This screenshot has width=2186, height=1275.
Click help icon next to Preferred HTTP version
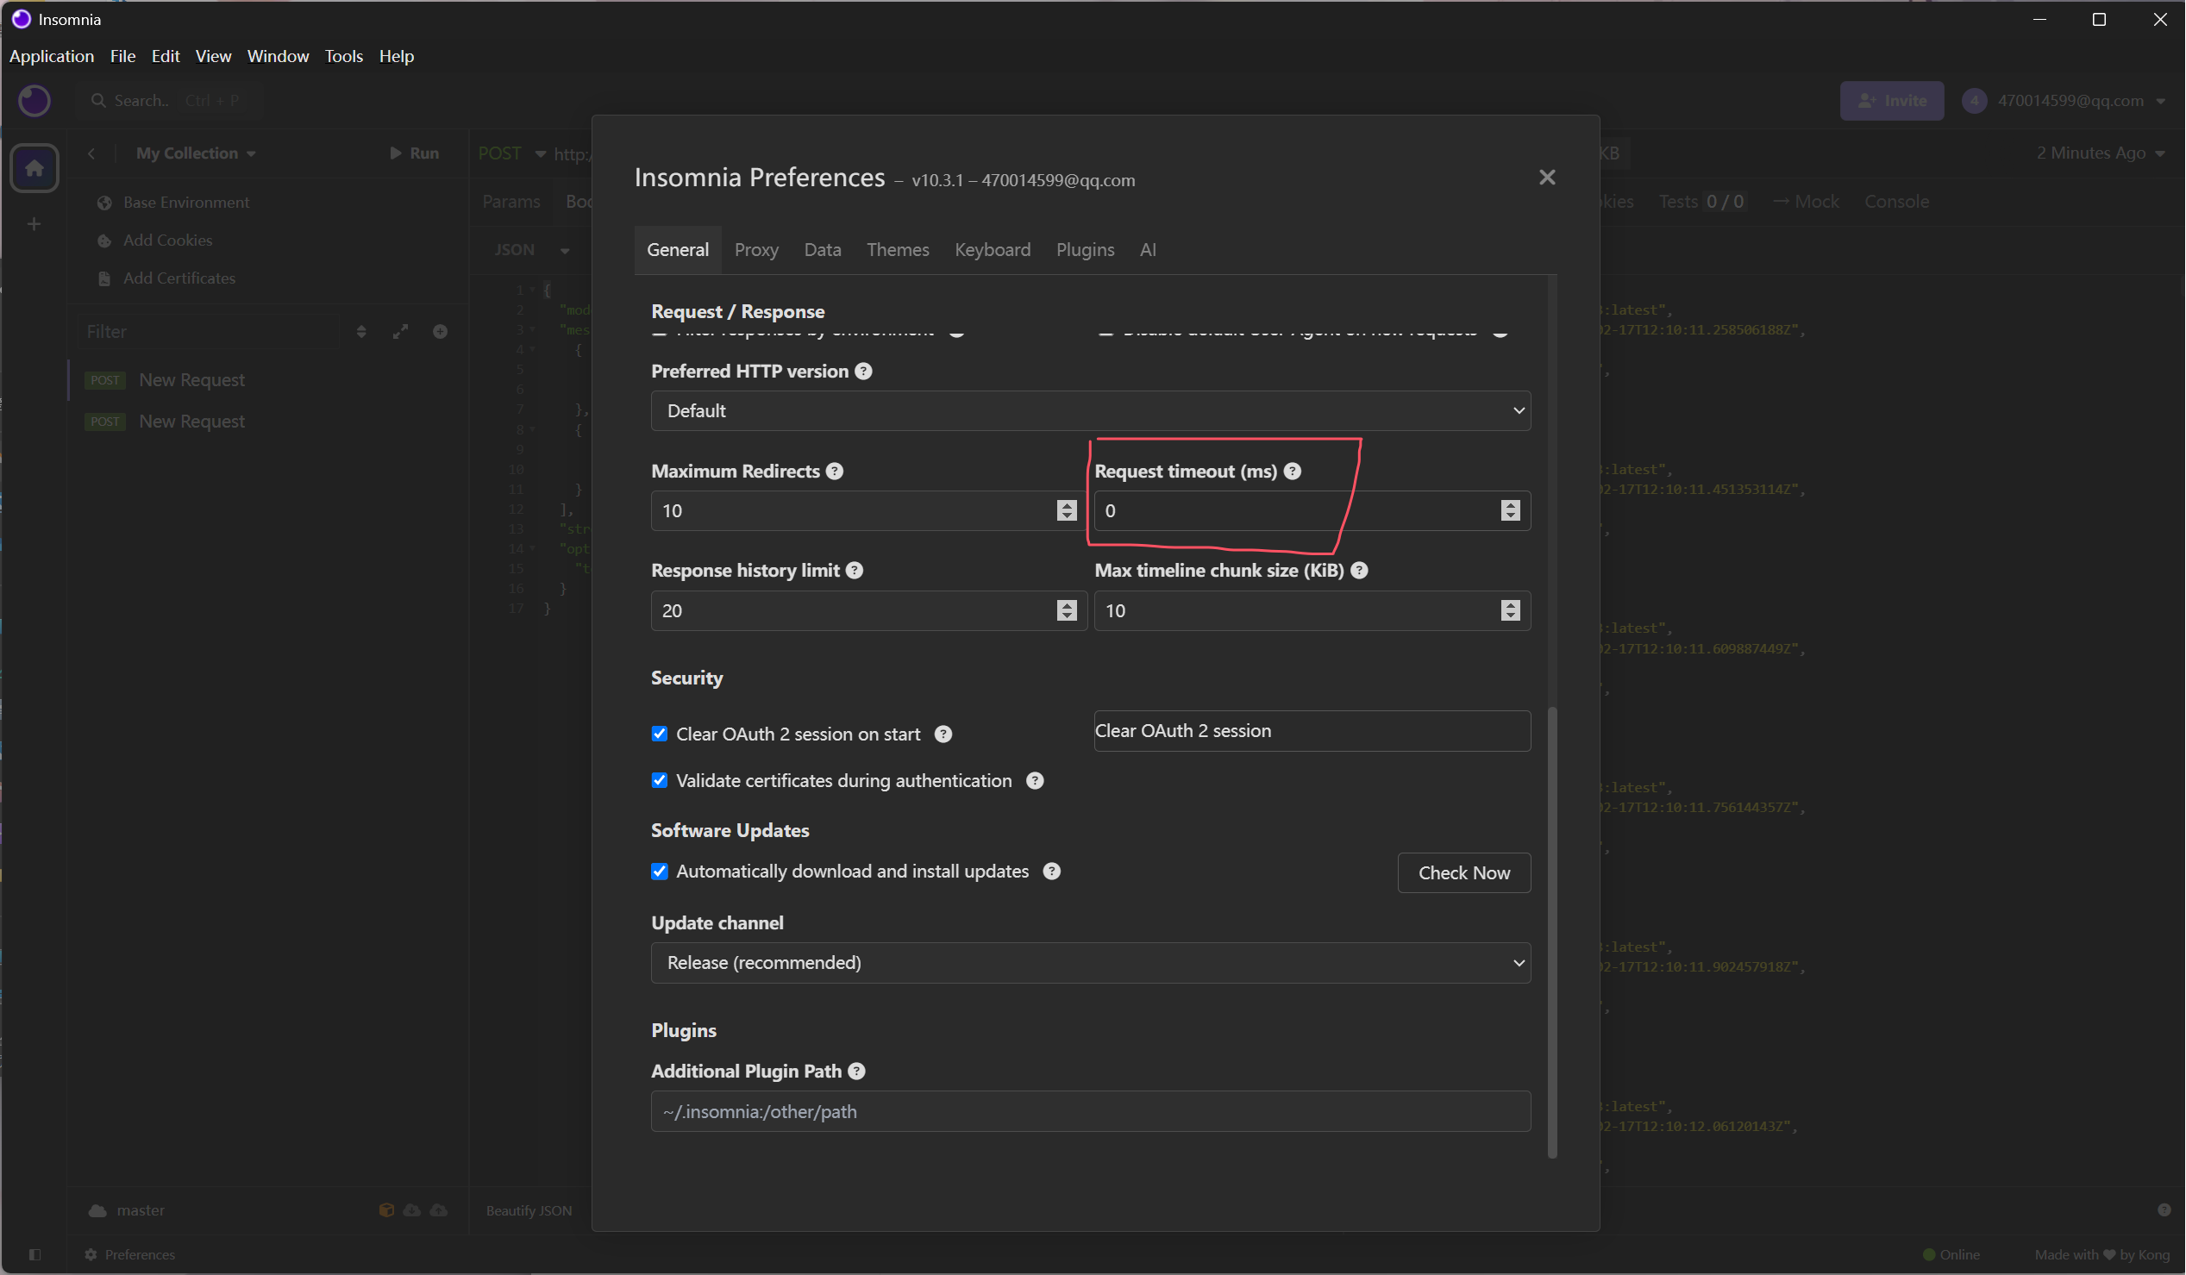point(864,372)
